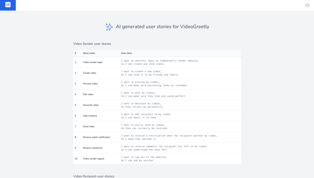Viewport: 314px width, 178px height.
Task: Select Receive watch notification story name
Action: [x=96, y=137]
